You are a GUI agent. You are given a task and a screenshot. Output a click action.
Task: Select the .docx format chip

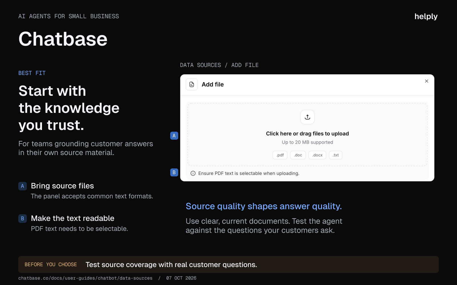coord(317,155)
